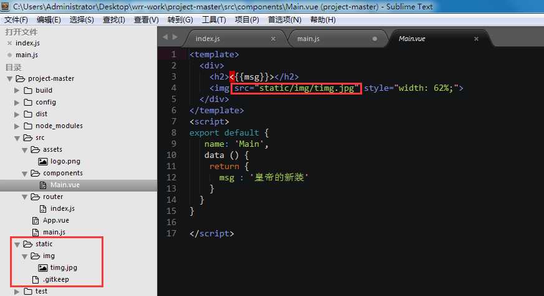
Task: Collapse the src folder arrow
Action: click(17, 138)
